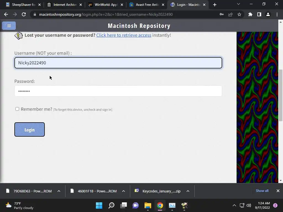Open Chrome extensions puzzle icon
283x212 pixels.
click(250, 14)
